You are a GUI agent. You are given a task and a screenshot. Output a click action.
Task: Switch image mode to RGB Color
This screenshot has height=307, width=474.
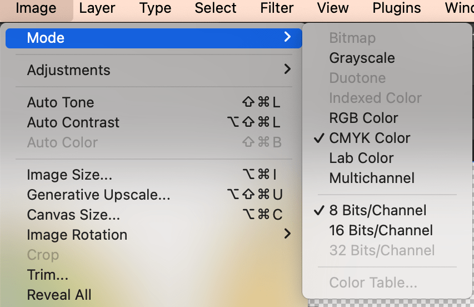(x=363, y=118)
